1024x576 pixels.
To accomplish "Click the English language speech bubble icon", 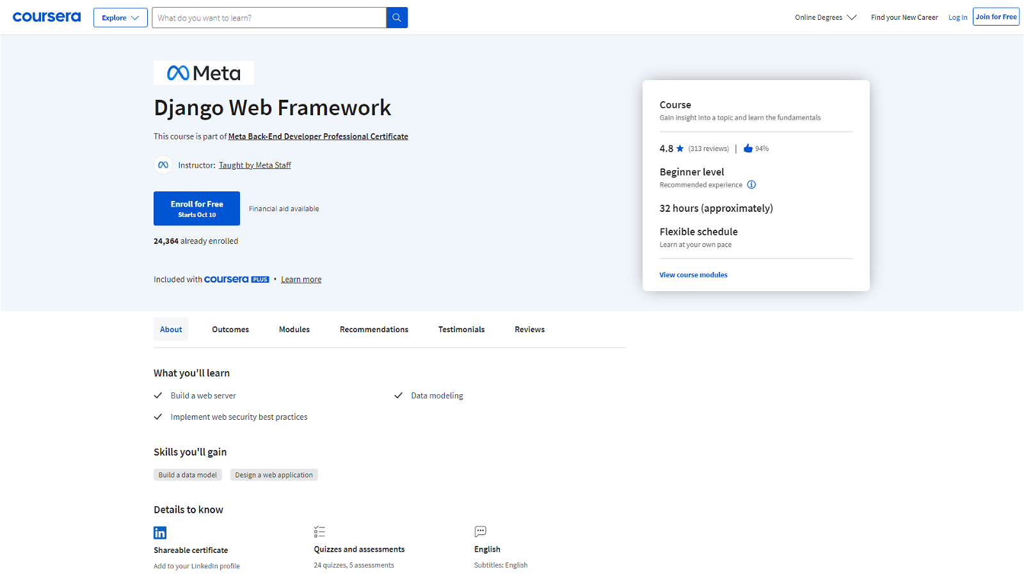I will (481, 531).
